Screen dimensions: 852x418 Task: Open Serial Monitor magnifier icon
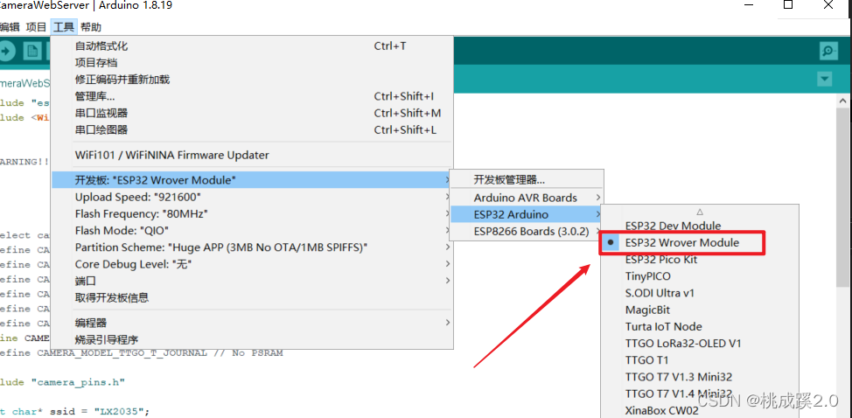(828, 51)
